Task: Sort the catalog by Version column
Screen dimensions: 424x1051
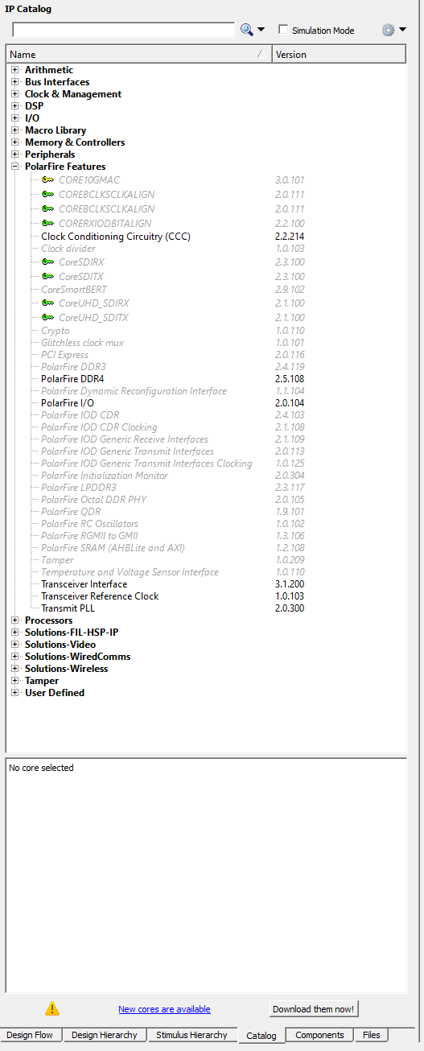Action: (x=339, y=54)
